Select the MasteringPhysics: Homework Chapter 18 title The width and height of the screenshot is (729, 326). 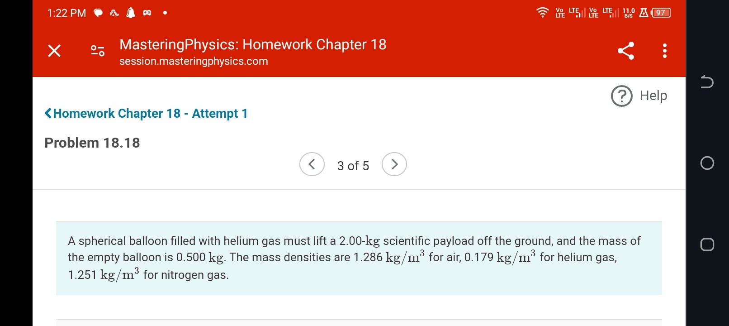tap(252, 44)
